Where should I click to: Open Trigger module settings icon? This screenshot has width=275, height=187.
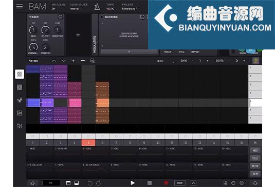pos(60,16)
